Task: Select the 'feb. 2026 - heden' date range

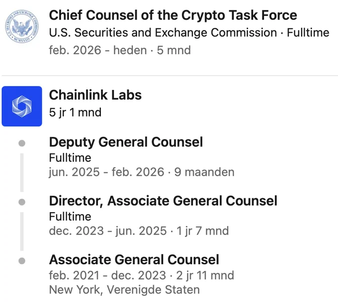Action: pos(98,50)
